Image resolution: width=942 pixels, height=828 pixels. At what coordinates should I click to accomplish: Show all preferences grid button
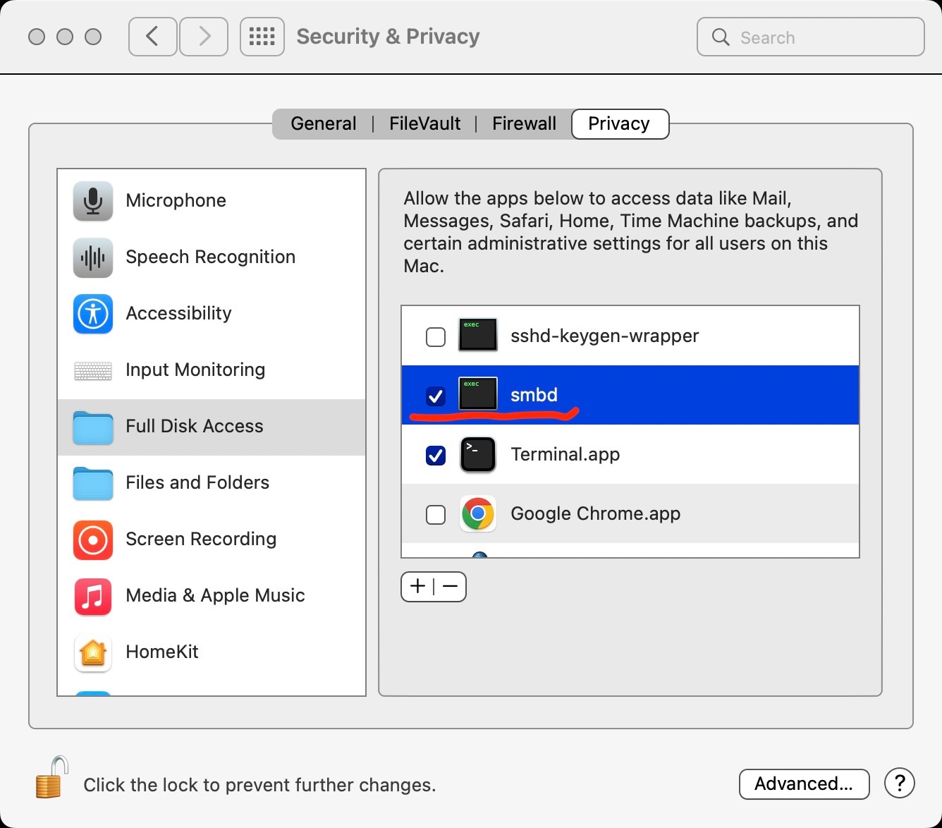262,37
